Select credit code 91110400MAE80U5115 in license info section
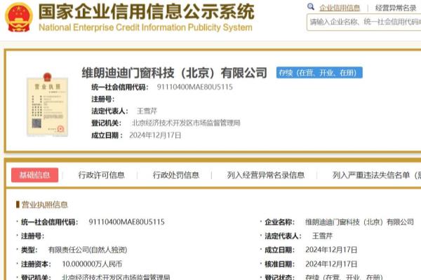The height and width of the screenshot is (280, 421). pos(126,222)
